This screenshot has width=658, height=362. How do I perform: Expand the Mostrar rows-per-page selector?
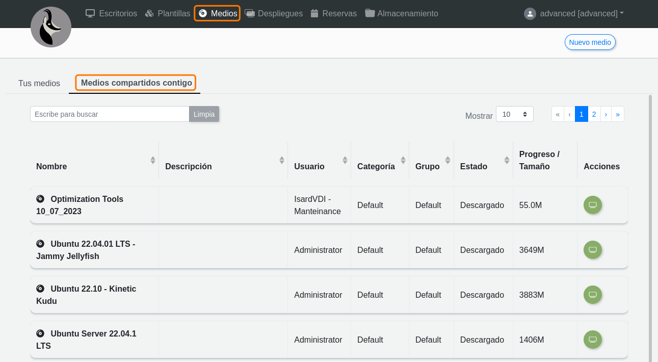[514, 114]
